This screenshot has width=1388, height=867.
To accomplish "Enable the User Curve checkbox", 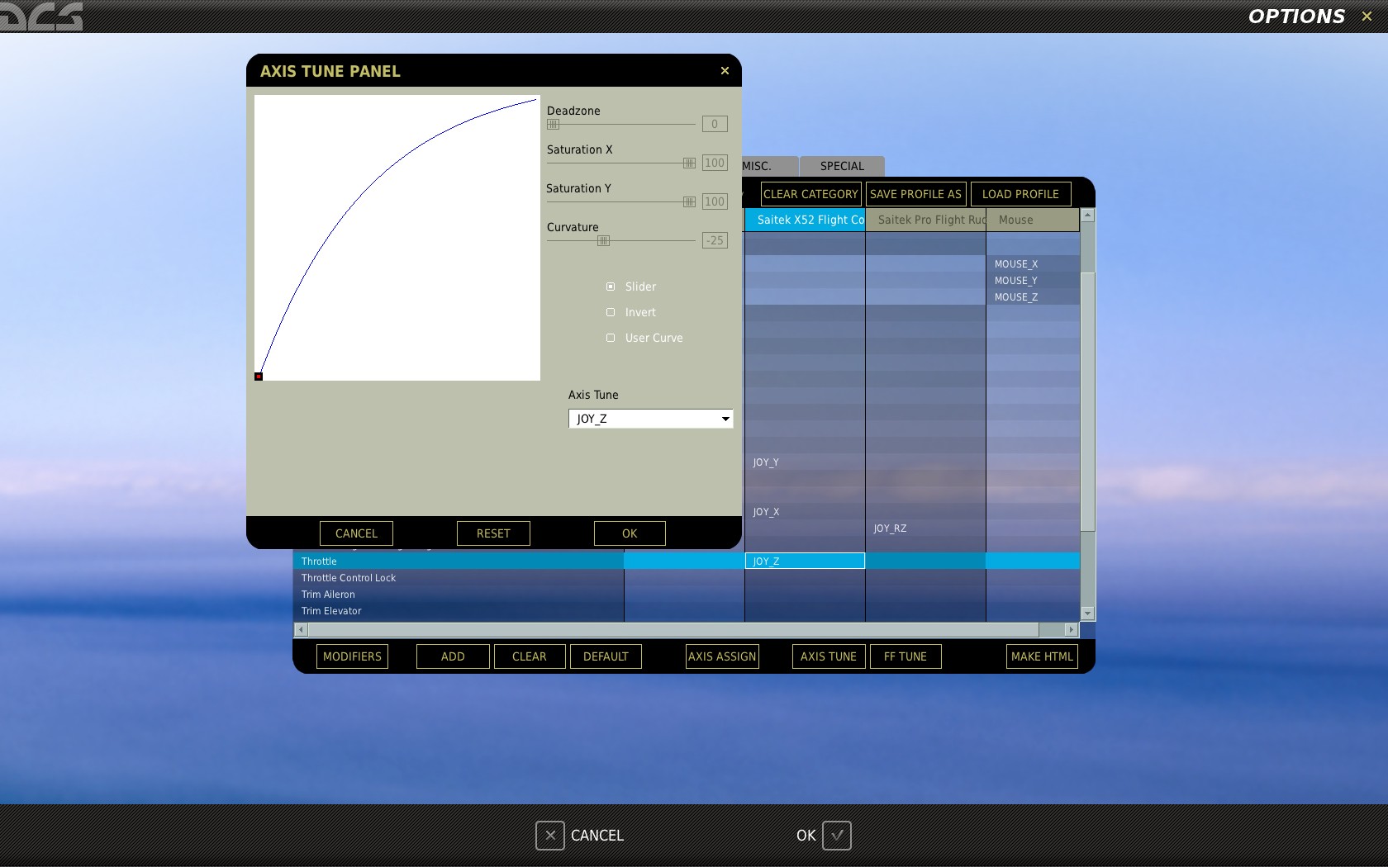I will (611, 338).
